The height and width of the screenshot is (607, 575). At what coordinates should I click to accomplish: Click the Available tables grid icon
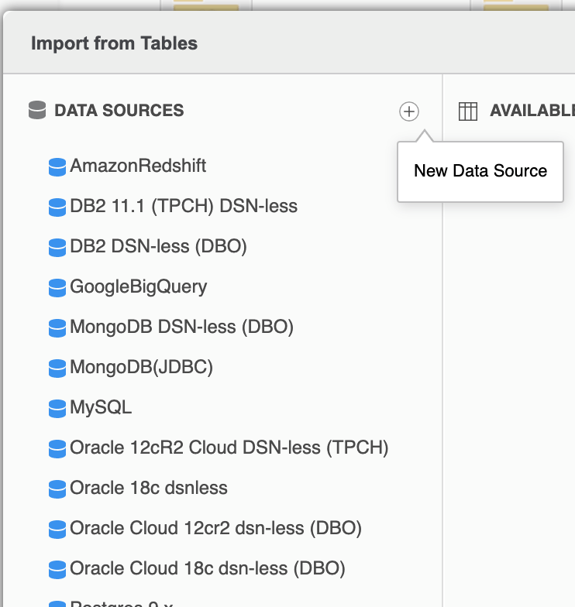(x=468, y=111)
